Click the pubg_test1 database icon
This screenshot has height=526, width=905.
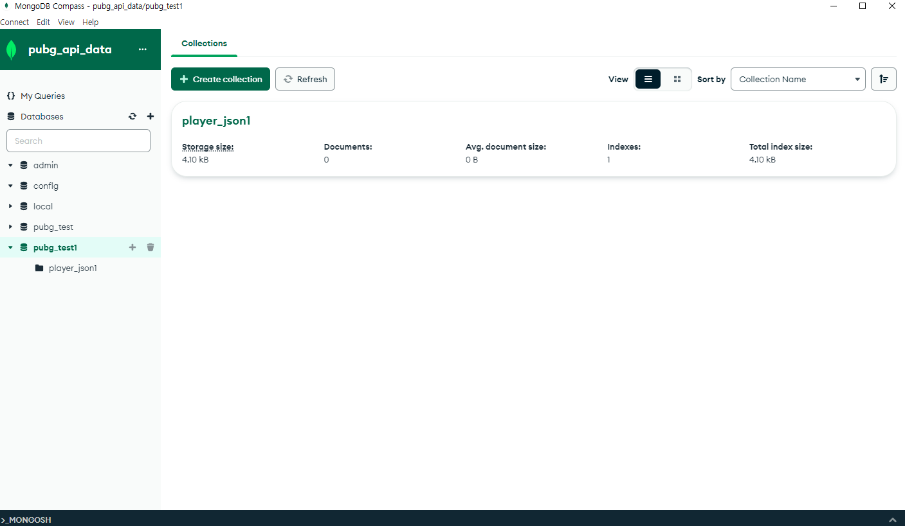click(x=24, y=247)
